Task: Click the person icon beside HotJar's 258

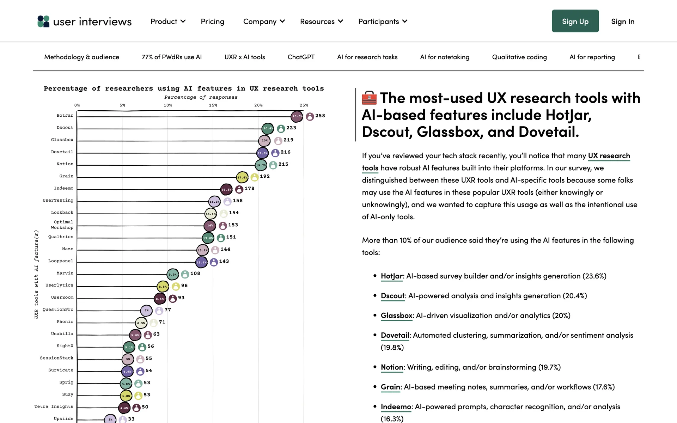Action: click(310, 116)
